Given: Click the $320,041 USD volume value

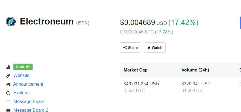Looking at the screenshot, I should point(196,84).
